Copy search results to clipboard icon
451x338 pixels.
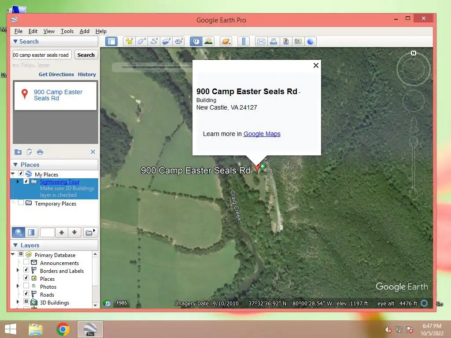point(29,152)
